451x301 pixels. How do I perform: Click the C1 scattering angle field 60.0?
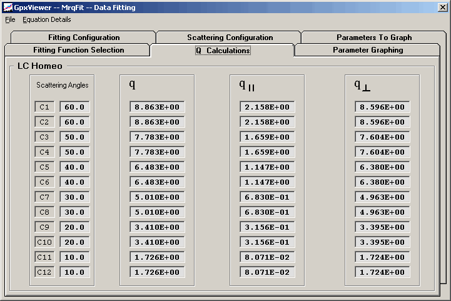74,107
